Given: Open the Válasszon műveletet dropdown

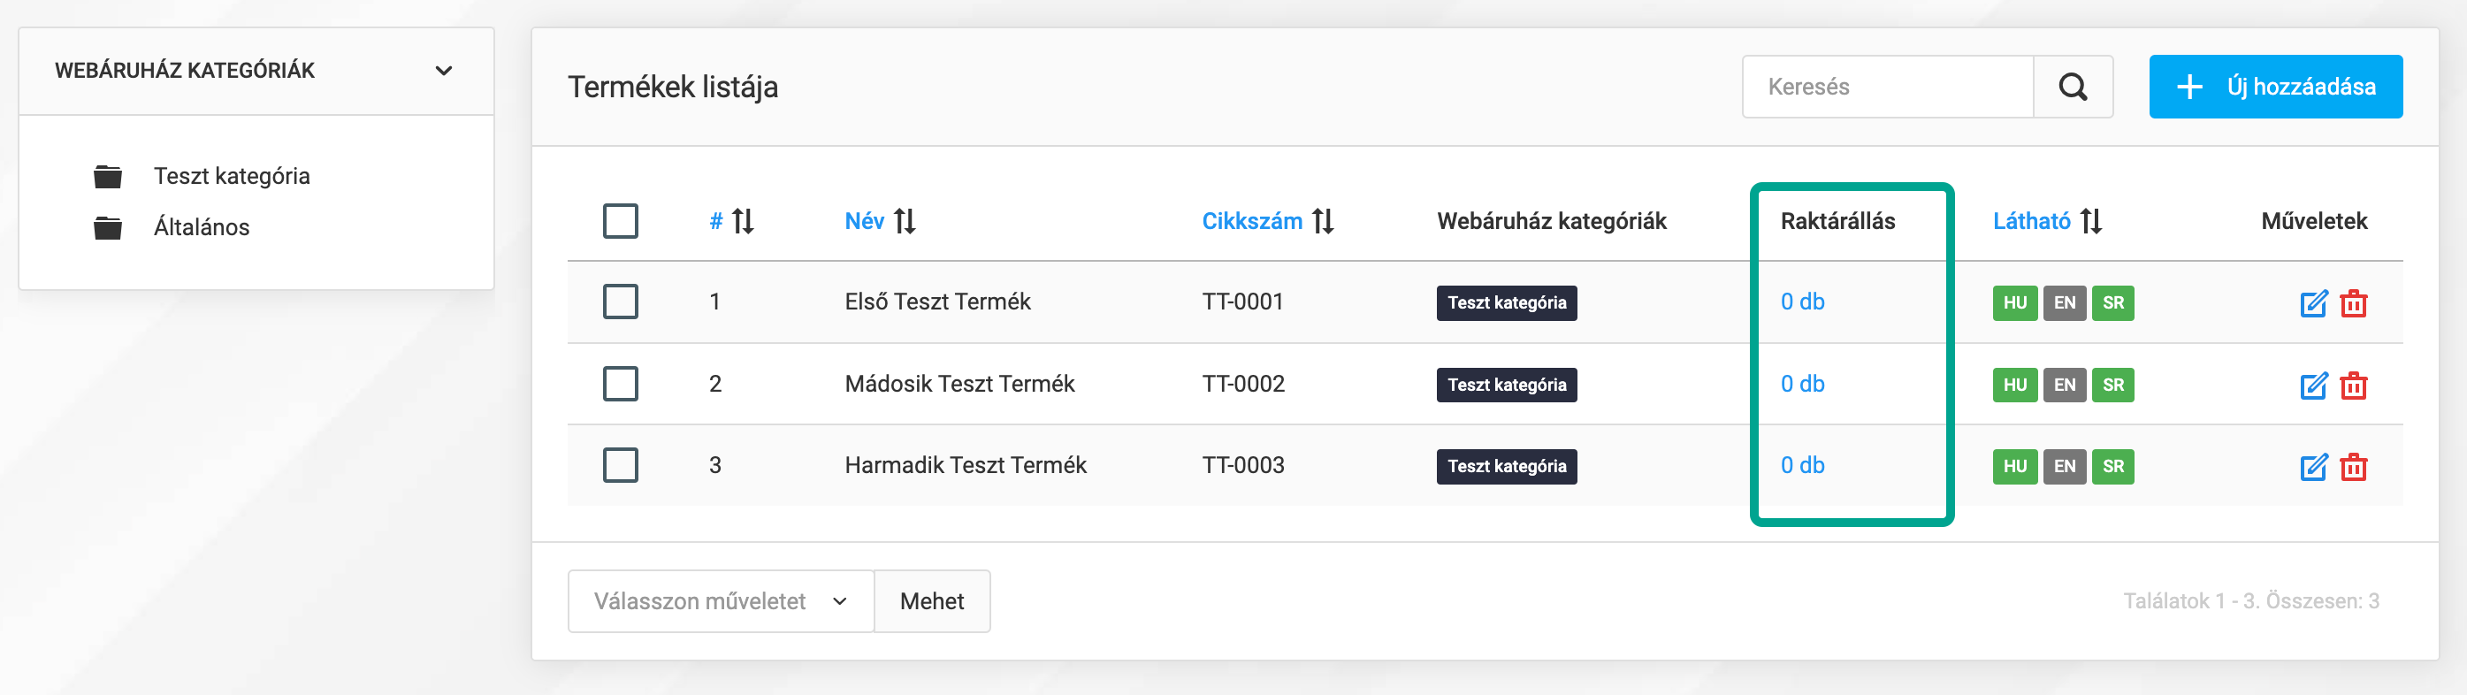Looking at the screenshot, I should tap(720, 600).
